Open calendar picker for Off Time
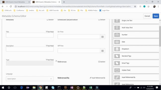 coord(102,51)
